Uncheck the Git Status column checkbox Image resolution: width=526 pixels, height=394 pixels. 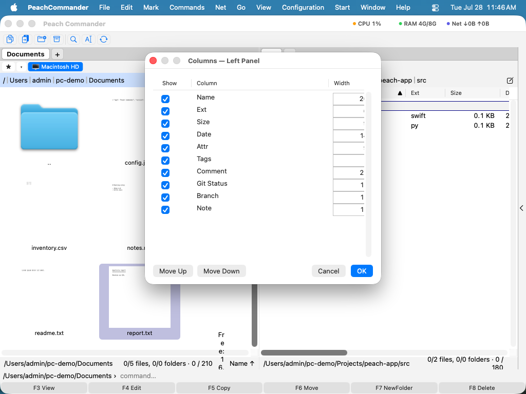(165, 185)
